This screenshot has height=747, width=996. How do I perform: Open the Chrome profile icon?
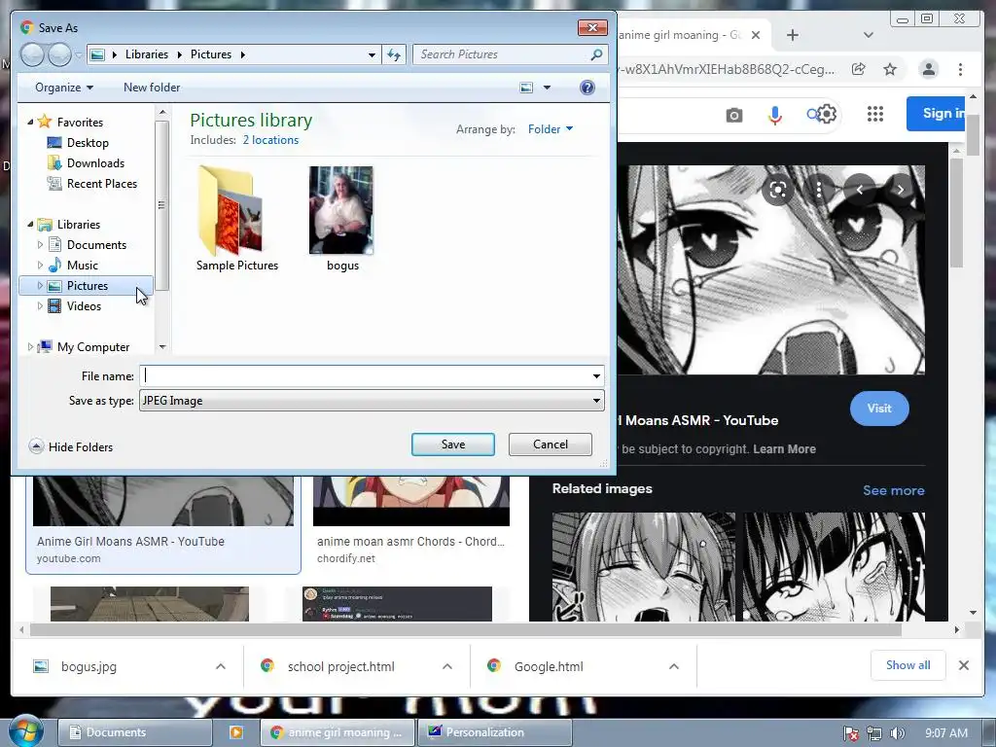[x=929, y=69]
